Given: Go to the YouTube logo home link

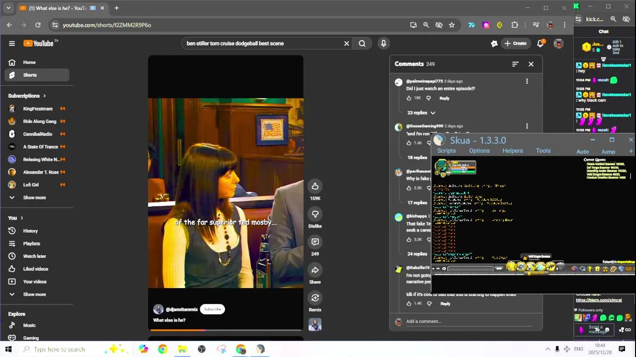Looking at the screenshot, I should 38,44.
